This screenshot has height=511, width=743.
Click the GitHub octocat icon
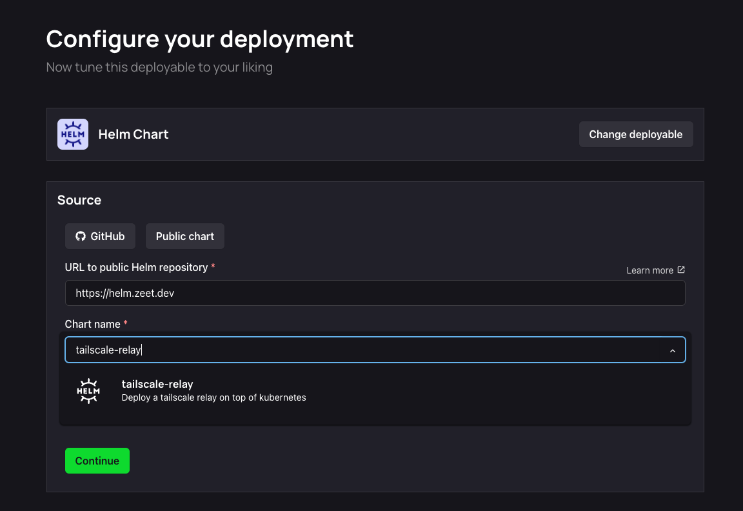81,236
